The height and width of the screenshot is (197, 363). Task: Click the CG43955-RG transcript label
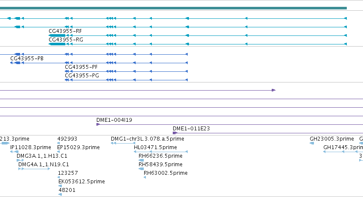coord(66,40)
